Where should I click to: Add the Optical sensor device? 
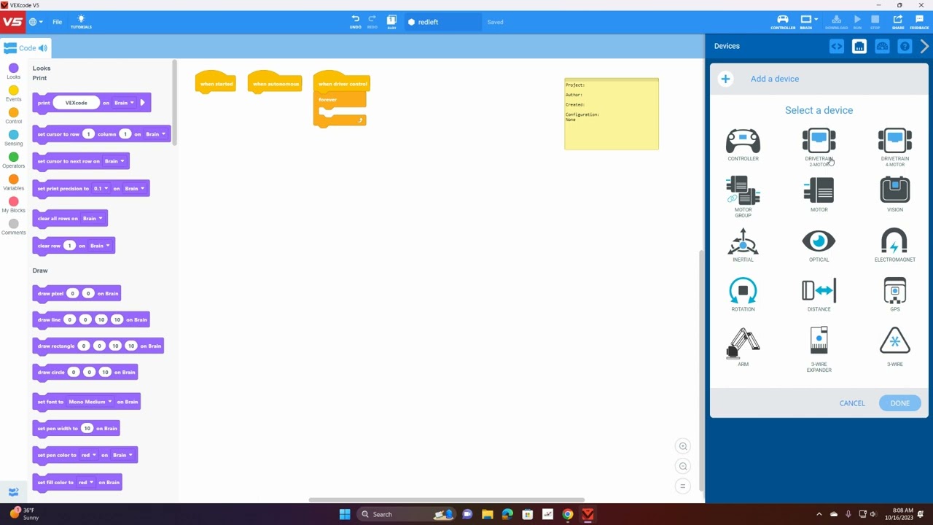pyautogui.click(x=819, y=245)
